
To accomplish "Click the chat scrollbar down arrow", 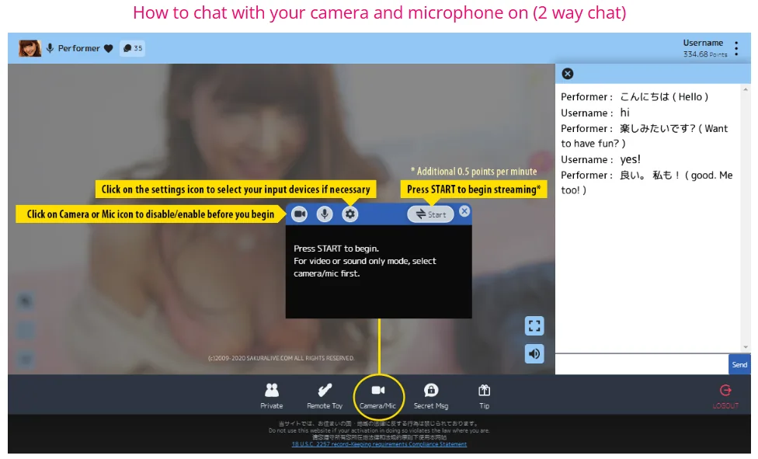I will [x=746, y=347].
